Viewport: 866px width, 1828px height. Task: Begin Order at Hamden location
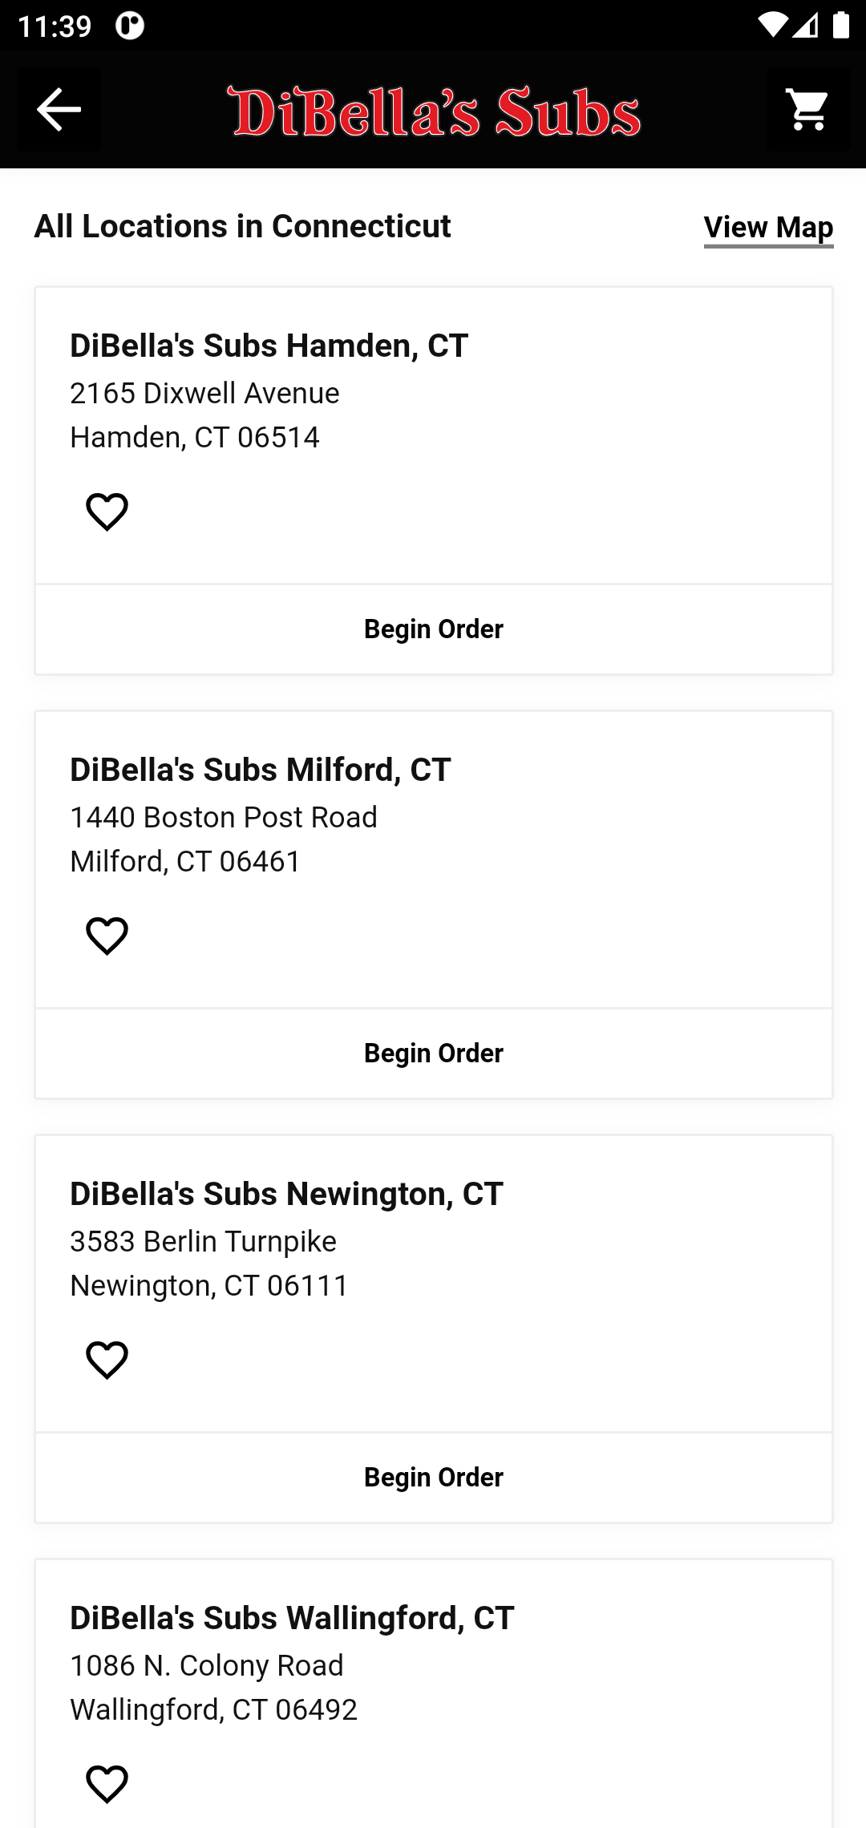(x=433, y=629)
